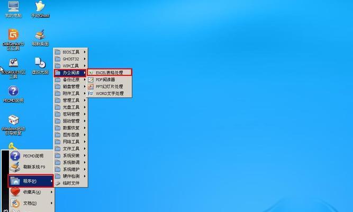The image size is (353, 212).
Task: Expand the 程序(P) start menu entry
Action: [31, 181]
